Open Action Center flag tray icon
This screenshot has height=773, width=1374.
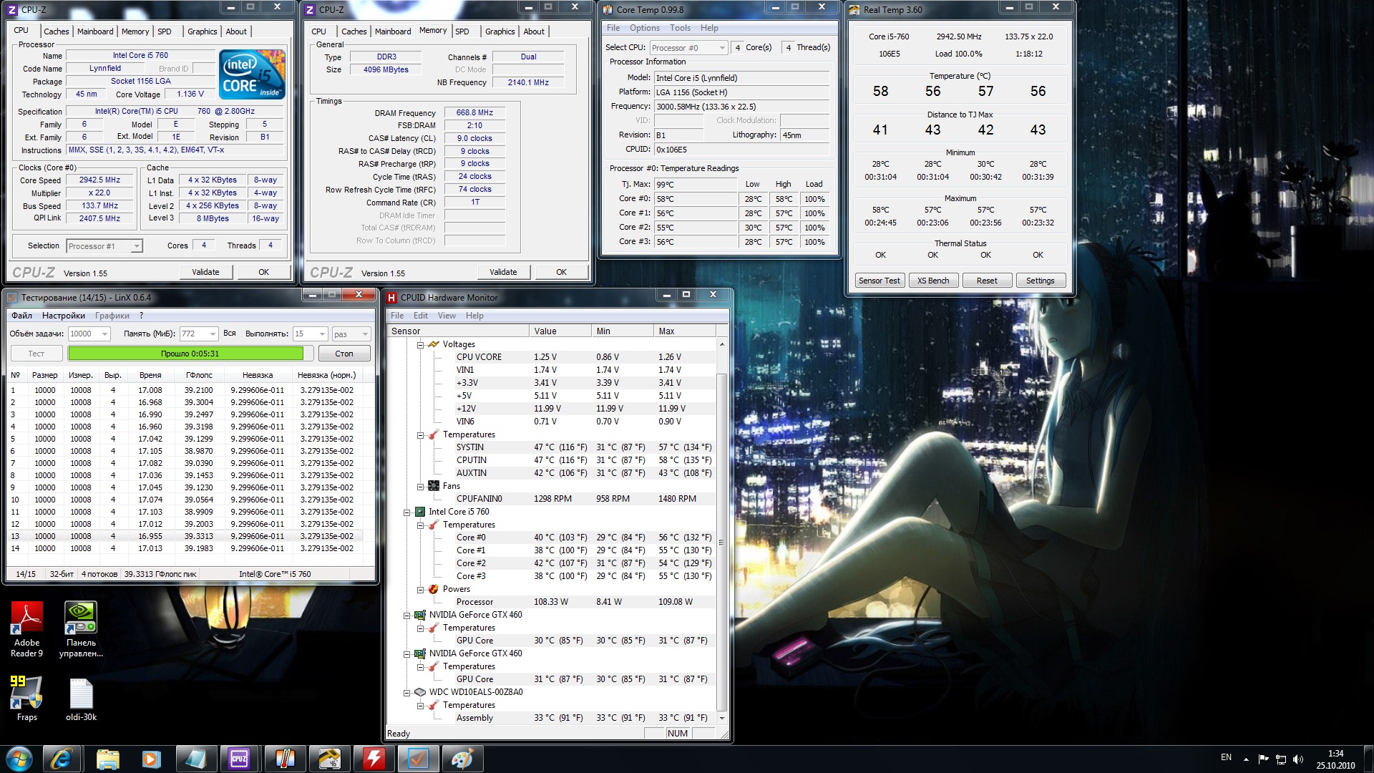[1264, 759]
